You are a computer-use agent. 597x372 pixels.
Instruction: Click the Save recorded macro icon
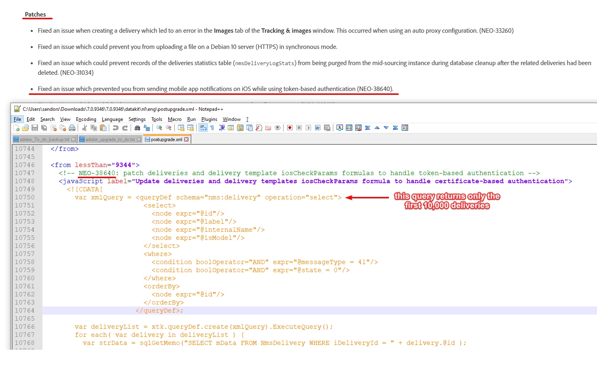click(327, 128)
